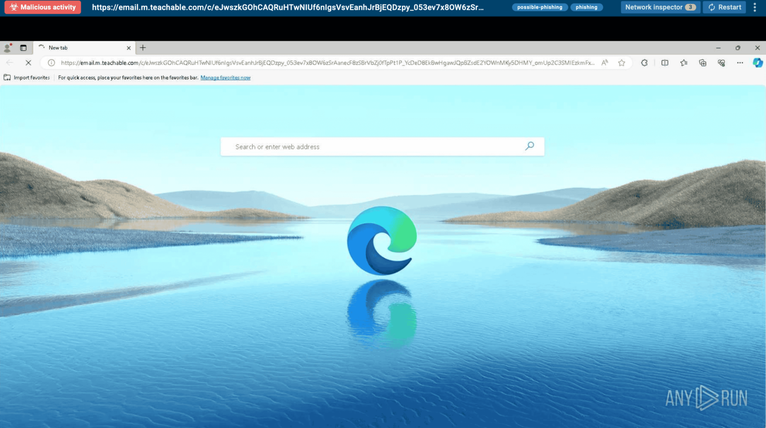The width and height of the screenshot is (766, 428).
Task: Open the Copilot sidebar icon
Action: click(758, 63)
